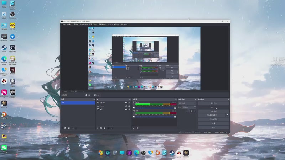Open advanced audio properties gears icon

coord(133,128)
